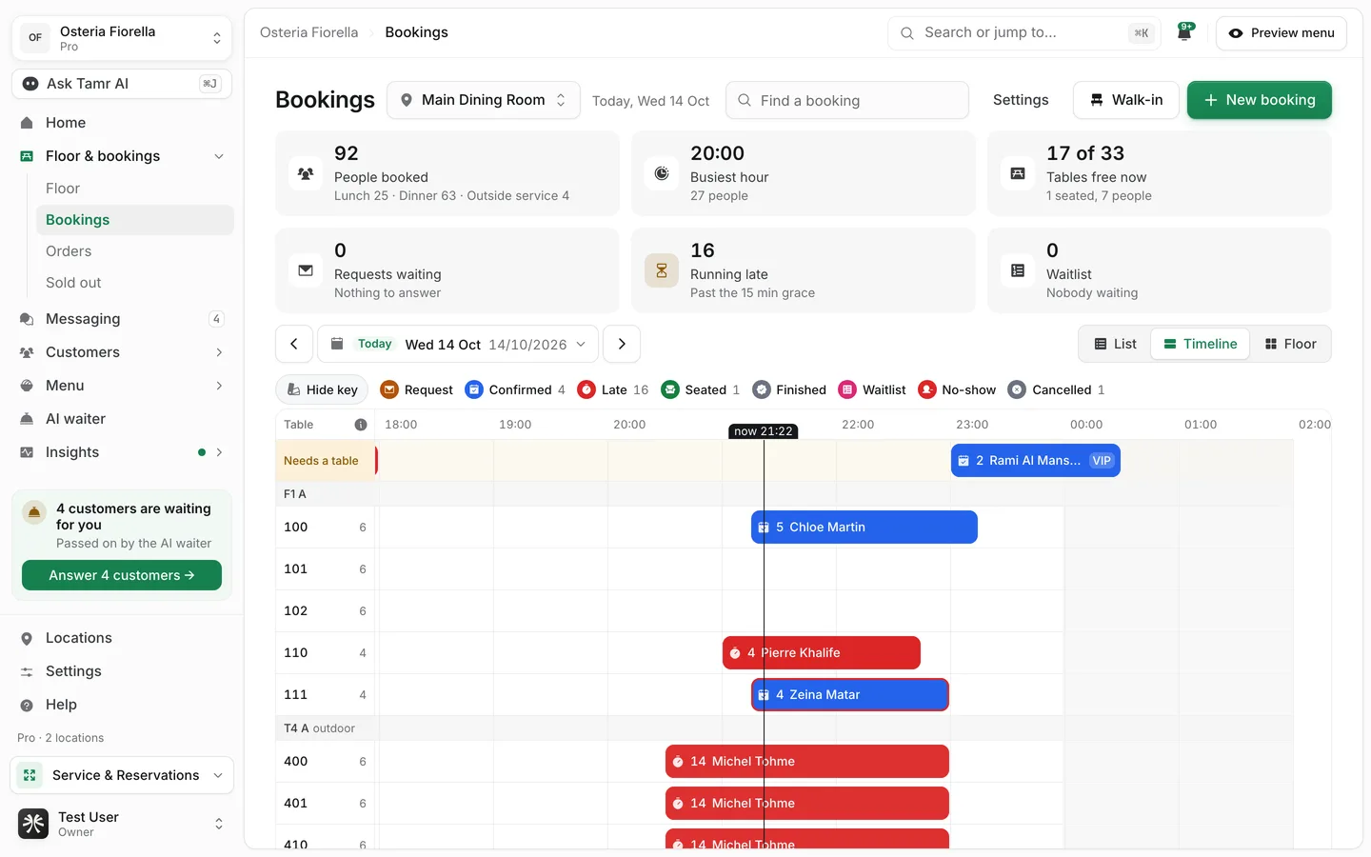This screenshot has width=1371, height=857.
Task: Toggle the No-show status filter
Action: (x=957, y=389)
